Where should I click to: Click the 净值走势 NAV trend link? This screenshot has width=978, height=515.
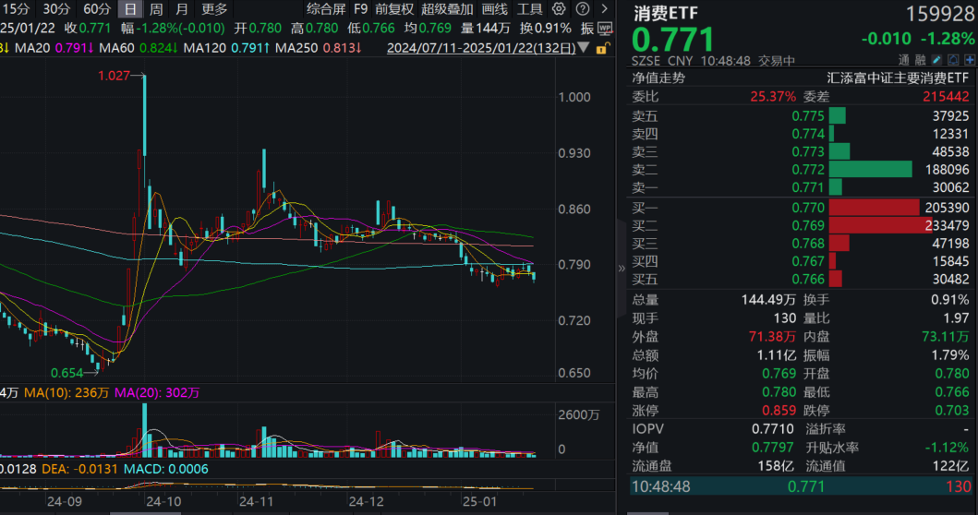(x=658, y=78)
